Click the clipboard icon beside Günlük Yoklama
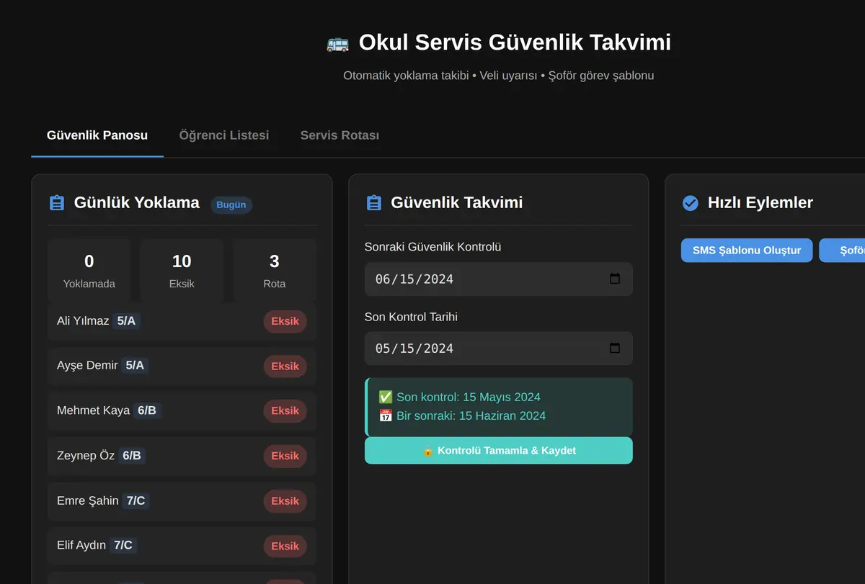 click(57, 203)
